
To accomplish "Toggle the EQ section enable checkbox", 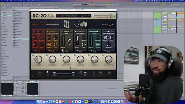I will (x=47, y=72).
